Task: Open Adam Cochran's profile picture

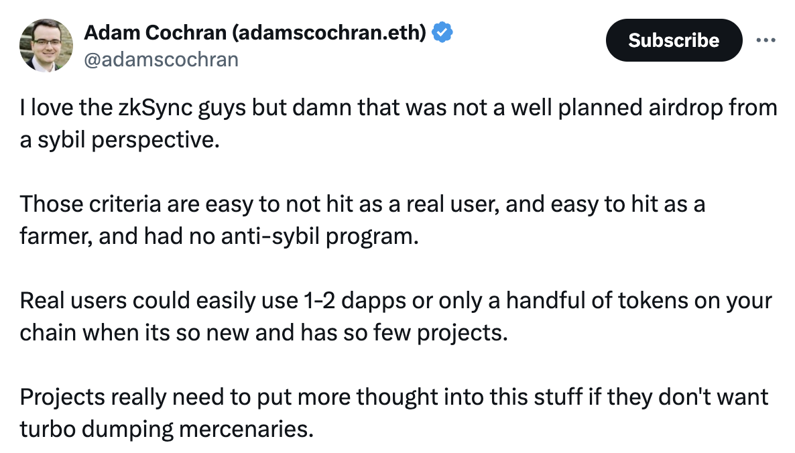Action: pos(46,45)
